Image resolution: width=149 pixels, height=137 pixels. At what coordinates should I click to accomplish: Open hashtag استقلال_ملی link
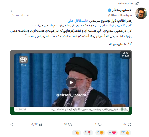78,21
